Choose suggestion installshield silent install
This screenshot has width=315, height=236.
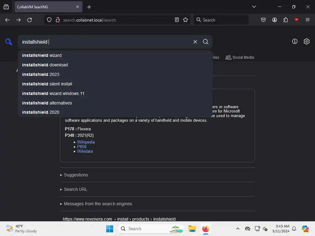point(115,84)
